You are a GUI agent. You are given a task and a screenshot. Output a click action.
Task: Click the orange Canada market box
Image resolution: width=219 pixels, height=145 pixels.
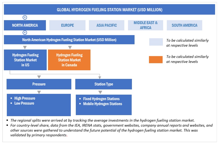pos(69,60)
